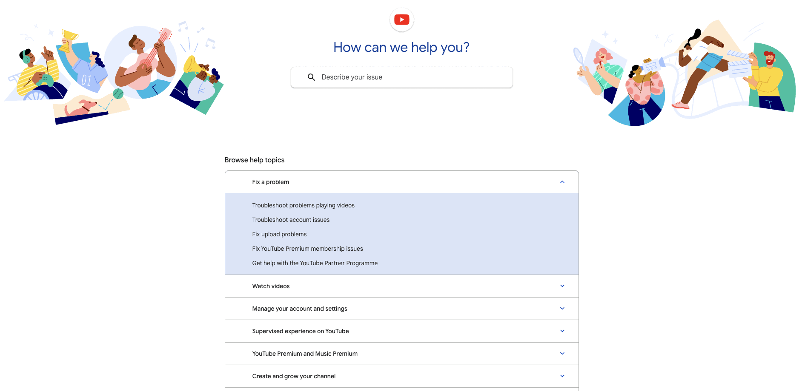Open Troubleshoot problems playing videos
This screenshot has height=391, width=805.
point(303,205)
